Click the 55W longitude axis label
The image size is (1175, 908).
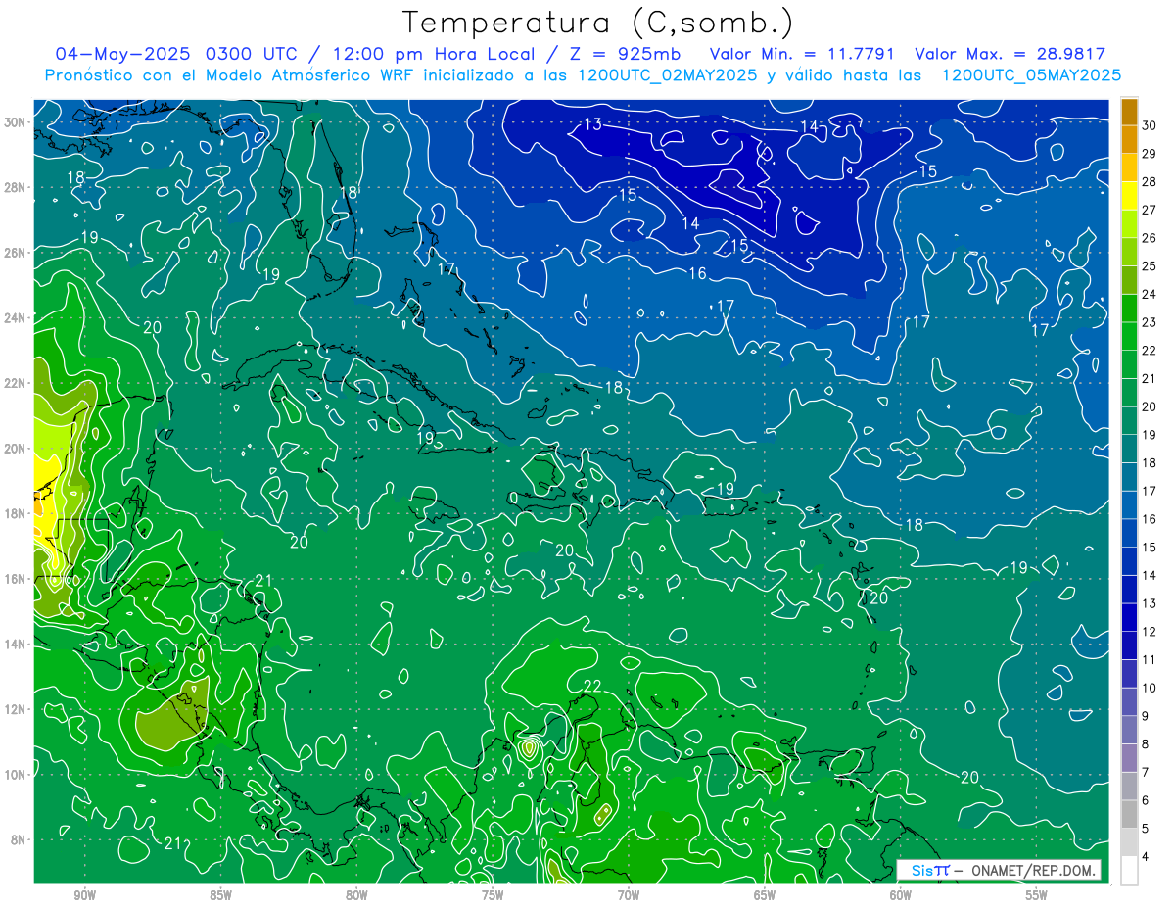pos(1037,895)
